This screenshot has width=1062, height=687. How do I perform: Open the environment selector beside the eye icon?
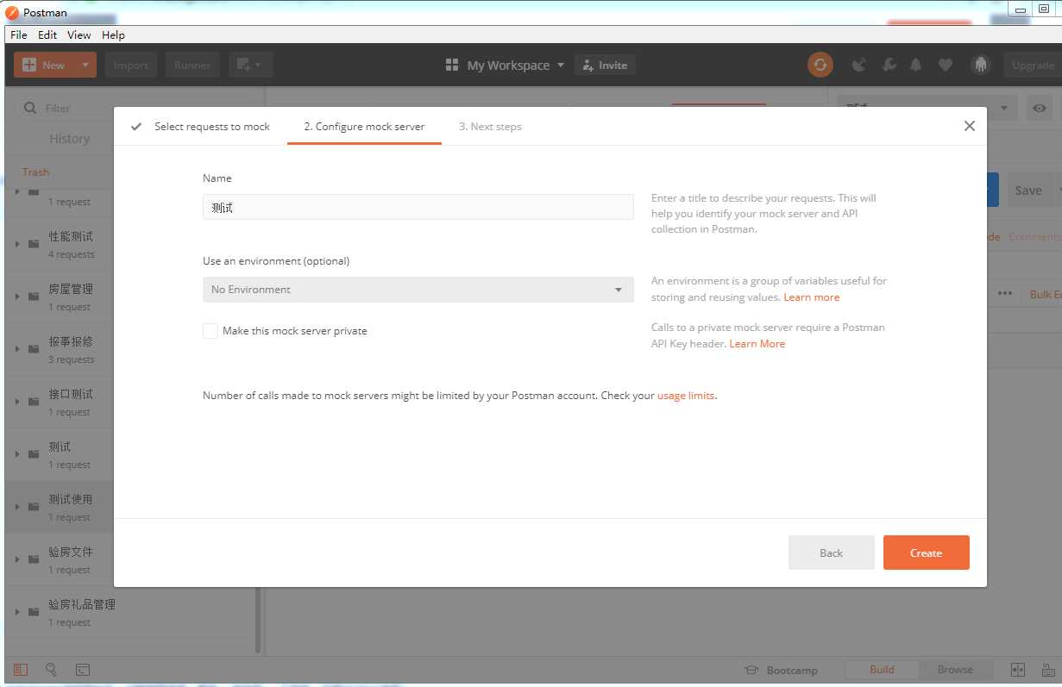(927, 109)
